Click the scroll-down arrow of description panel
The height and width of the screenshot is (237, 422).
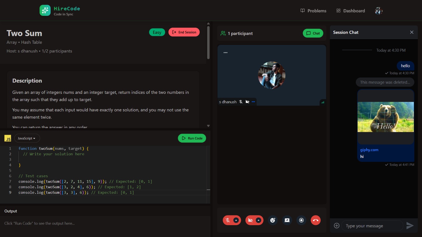[x=208, y=126]
